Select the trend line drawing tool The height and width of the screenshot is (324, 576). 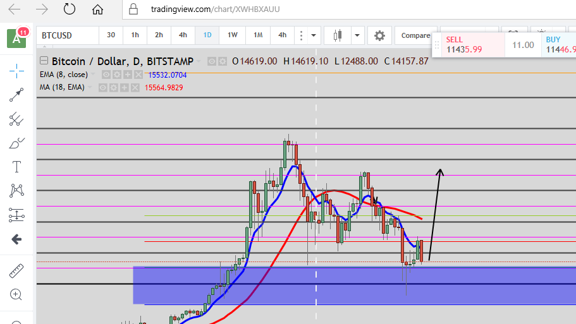point(16,95)
